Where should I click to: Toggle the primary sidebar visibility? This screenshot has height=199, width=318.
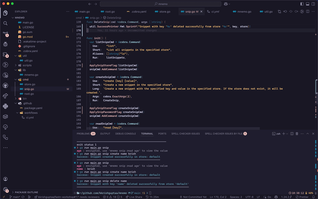coord(302,4)
